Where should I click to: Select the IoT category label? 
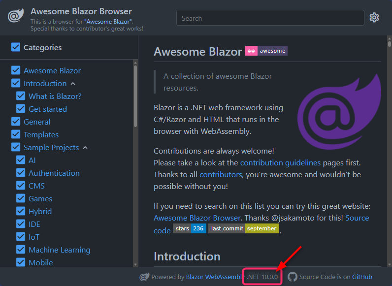[x=34, y=237]
